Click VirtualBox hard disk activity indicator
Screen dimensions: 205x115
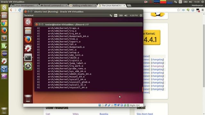(100, 105)
